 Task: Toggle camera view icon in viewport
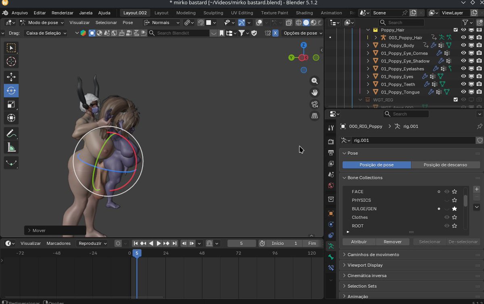tap(315, 104)
